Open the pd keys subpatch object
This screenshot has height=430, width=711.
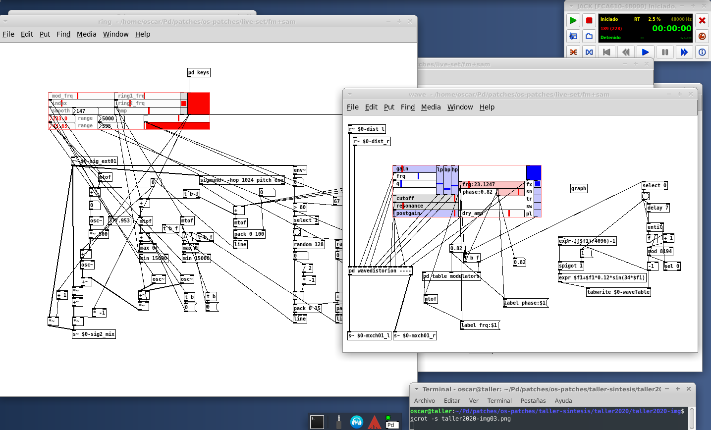click(199, 73)
